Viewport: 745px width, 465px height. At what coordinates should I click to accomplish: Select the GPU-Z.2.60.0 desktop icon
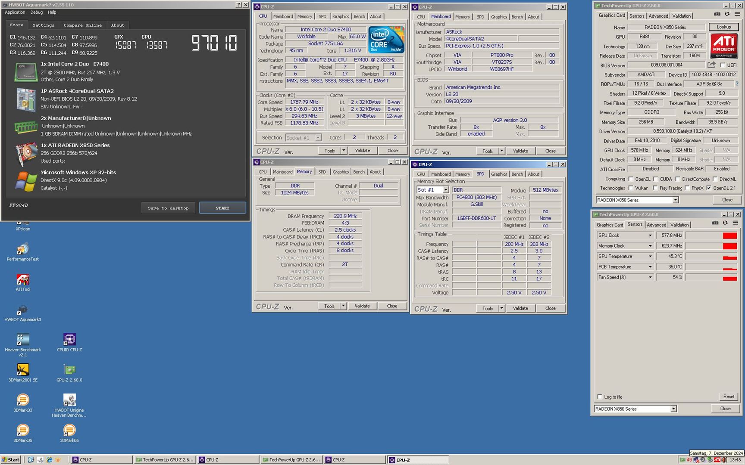(x=69, y=373)
